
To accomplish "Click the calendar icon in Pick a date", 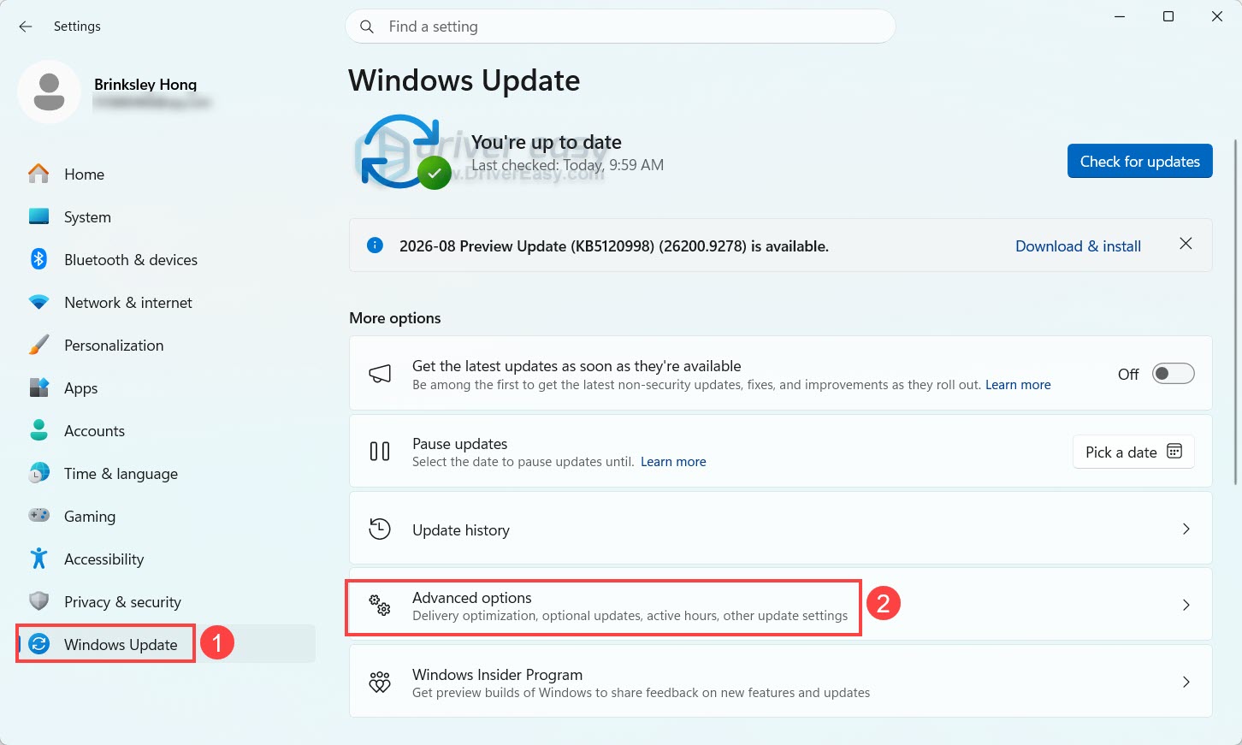I will [x=1174, y=451].
